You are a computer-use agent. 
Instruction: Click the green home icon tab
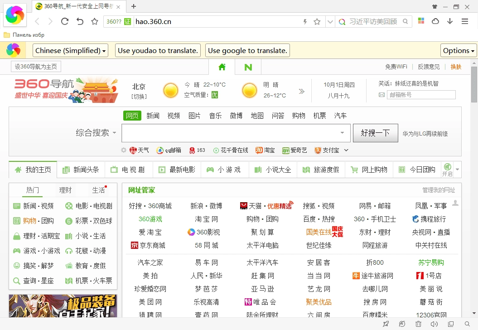pyautogui.click(x=222, y=67)
